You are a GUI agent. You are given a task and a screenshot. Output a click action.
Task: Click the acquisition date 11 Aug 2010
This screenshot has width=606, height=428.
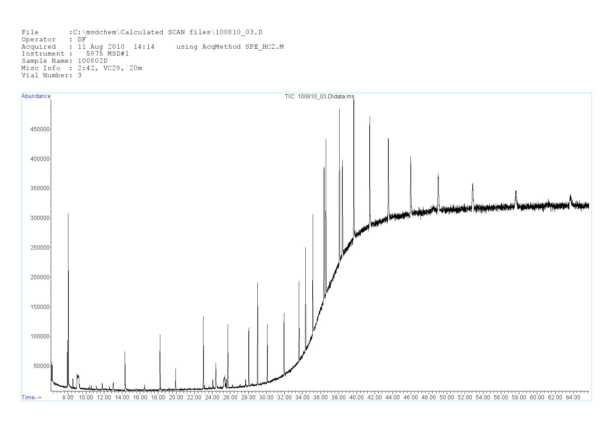pos(101,47)
